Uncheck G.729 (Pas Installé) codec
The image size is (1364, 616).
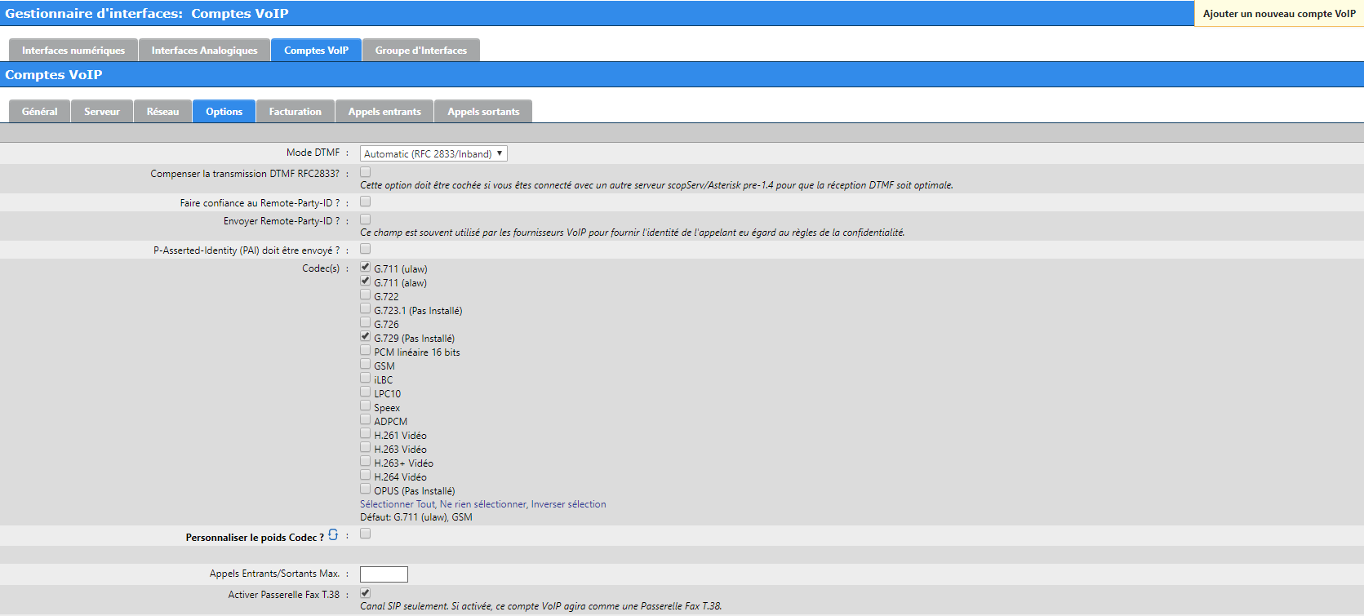366,337
